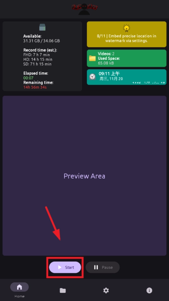This screenshot has width=169, height=301.
Task: Open the Home tab
Action: 19,290
